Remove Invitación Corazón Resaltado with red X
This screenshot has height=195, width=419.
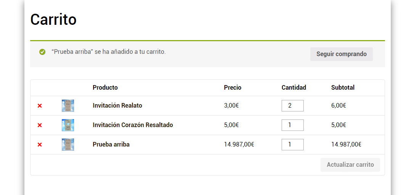40,125
